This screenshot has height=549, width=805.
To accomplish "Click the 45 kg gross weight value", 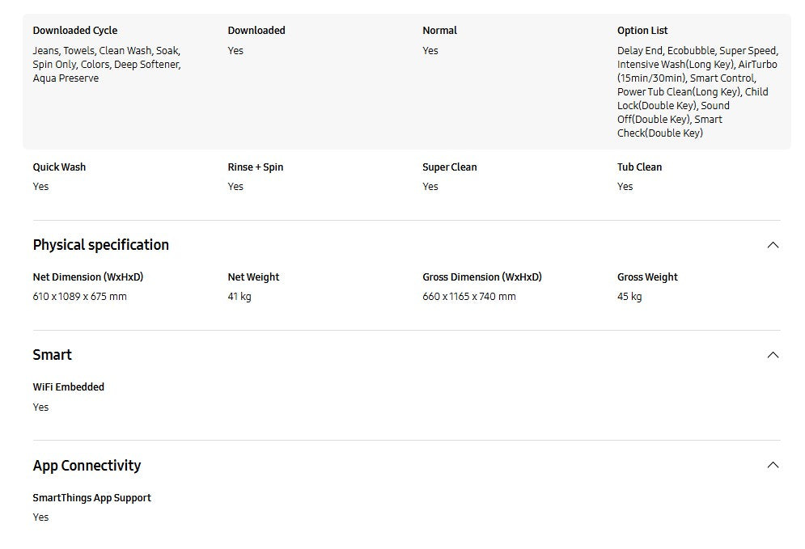I will point(629,297).
